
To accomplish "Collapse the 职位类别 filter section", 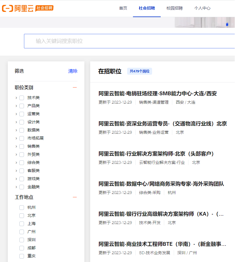I will coord(75,87).
